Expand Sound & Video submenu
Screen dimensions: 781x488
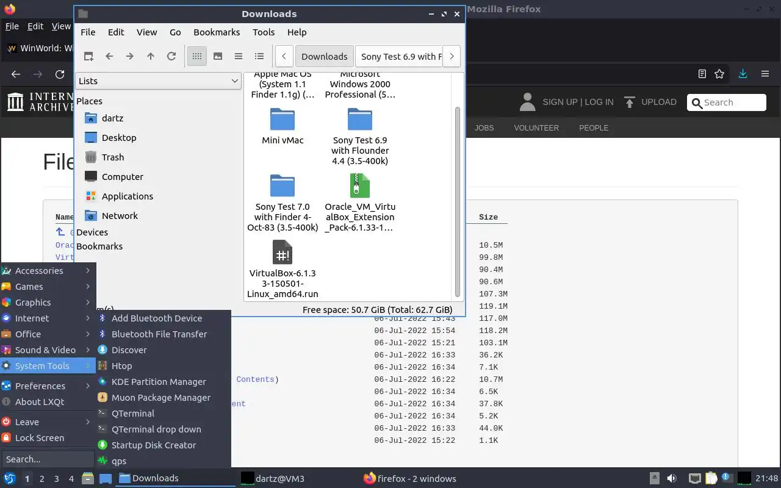point(48,350)
